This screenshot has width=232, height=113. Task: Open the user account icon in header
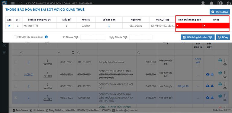[203, 3]
